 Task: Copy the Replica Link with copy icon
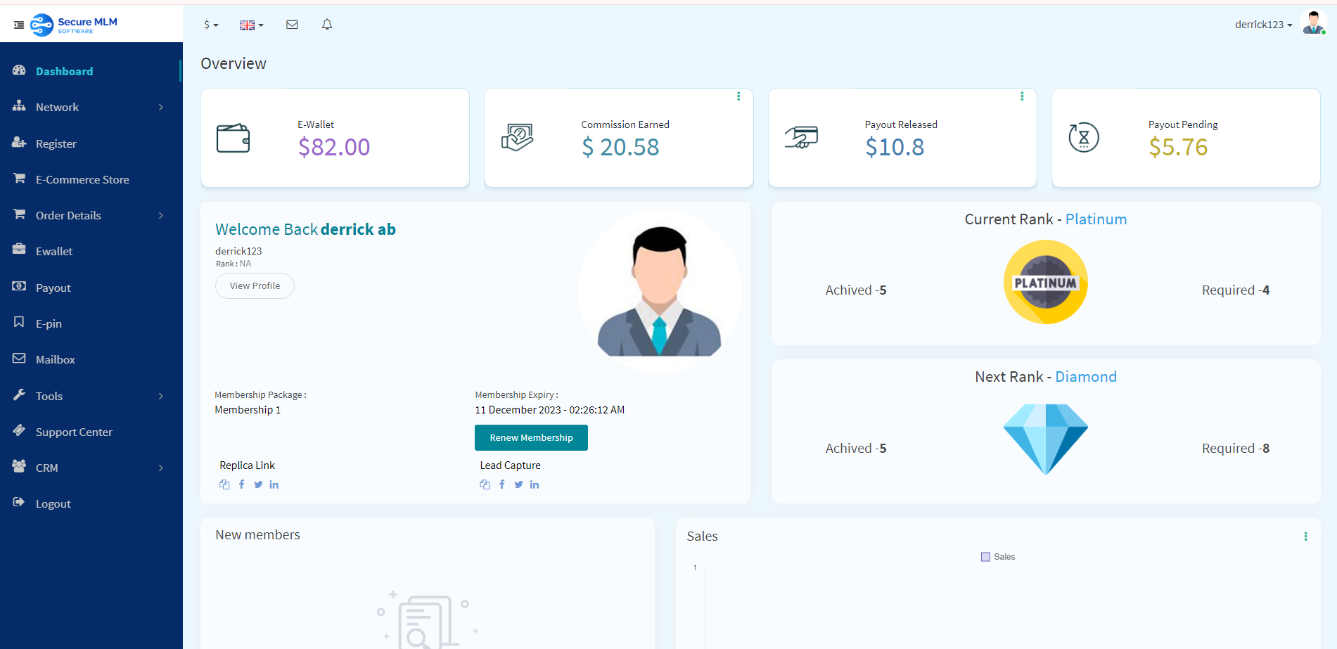click(224, 484)
